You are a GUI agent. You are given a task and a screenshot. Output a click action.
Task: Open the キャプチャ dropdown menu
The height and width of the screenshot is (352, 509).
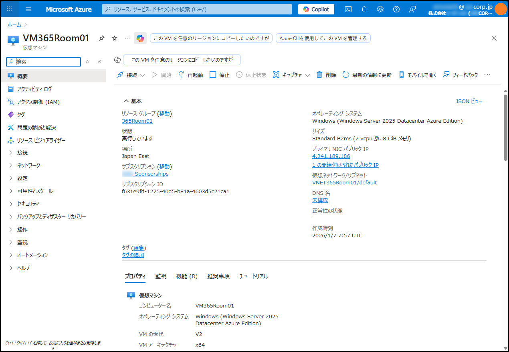pyautogui.click(x=291, y=75)
